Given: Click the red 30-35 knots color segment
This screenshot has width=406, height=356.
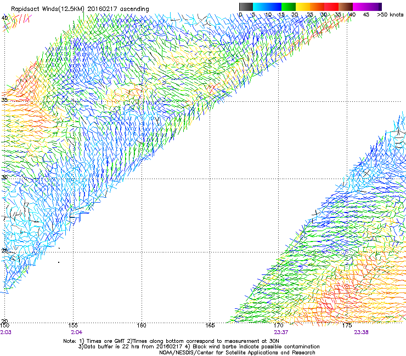Looking at the screenshot, I should coord(331,7).
